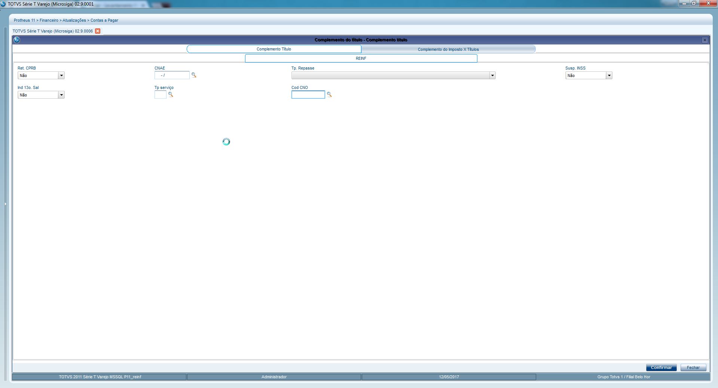Click the Fechar button

tap(693, 367)
